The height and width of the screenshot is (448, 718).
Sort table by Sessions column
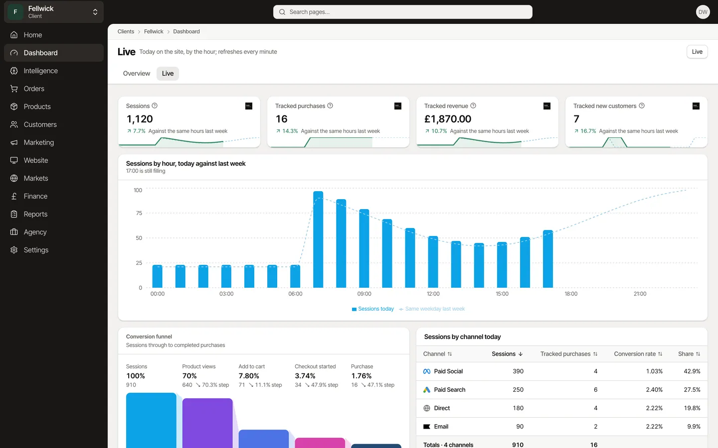(507, 354)
